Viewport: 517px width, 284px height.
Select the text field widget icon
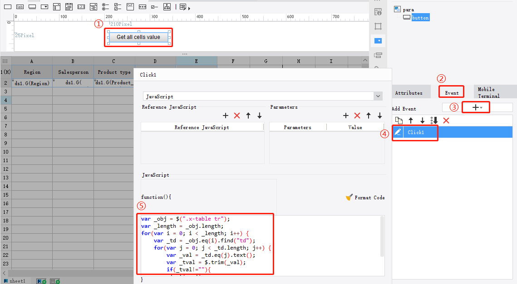pos(7,7)
